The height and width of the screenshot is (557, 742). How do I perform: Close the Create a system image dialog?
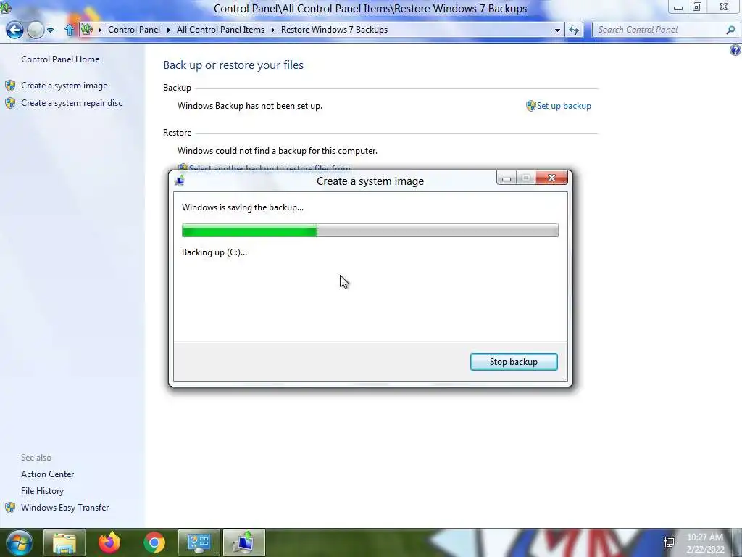551,178
